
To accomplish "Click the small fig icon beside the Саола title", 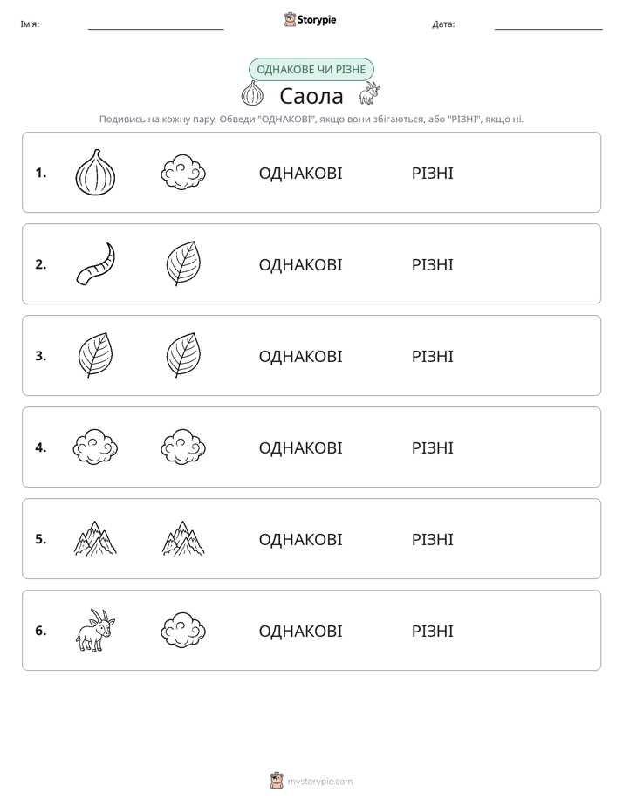I will [x=252, y=93].
